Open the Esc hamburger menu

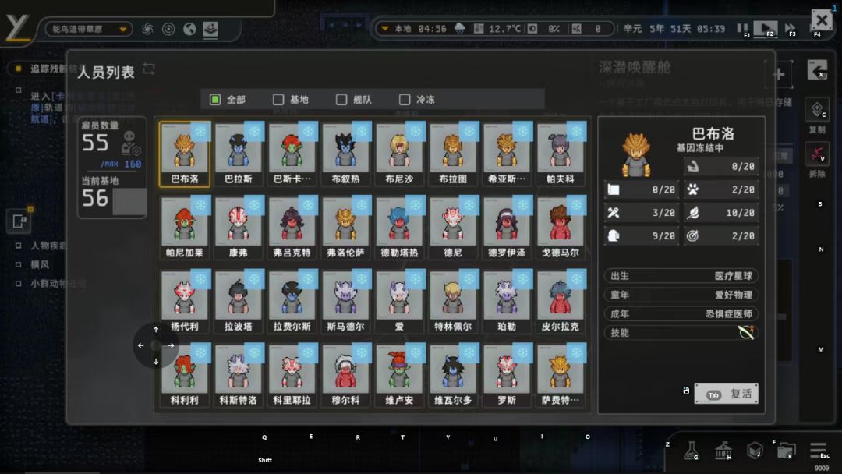pos(819,450)
